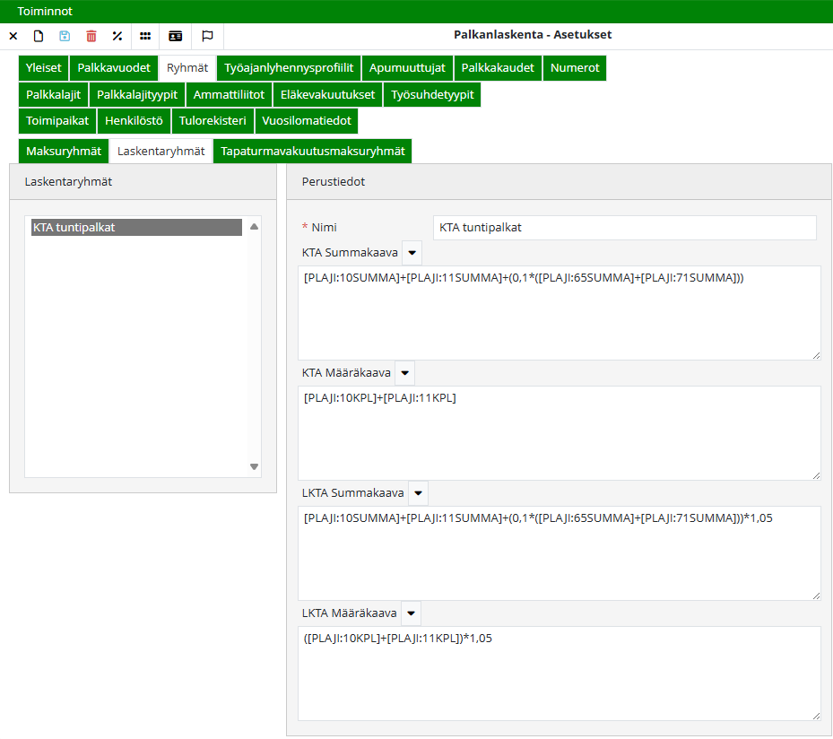Open the LKTA Määräkaava dropdown arrow

click(411, 613)
